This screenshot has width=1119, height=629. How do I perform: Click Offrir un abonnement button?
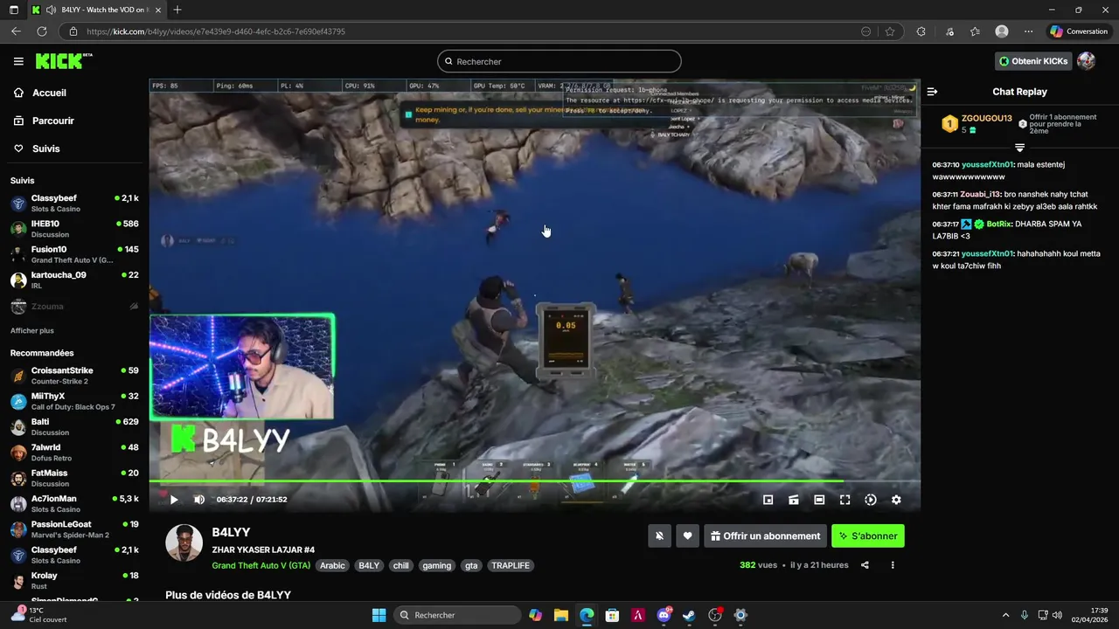(765, 536)
